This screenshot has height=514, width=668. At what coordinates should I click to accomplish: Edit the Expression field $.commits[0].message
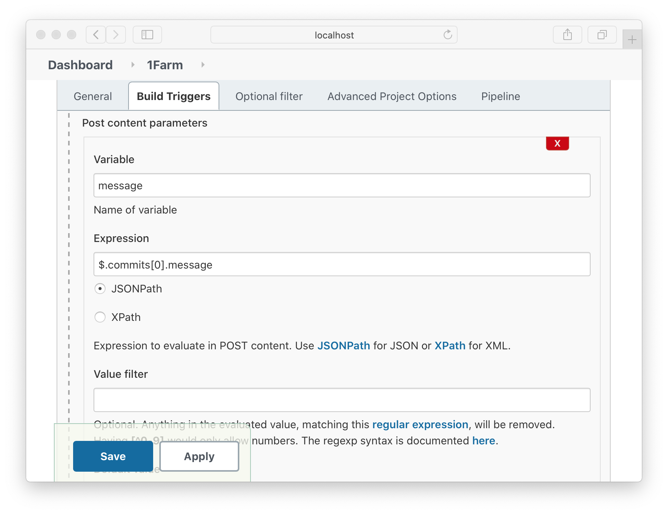tap(342, 264)
